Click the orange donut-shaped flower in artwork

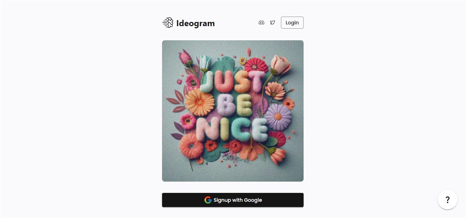click(x=191, y=146)
